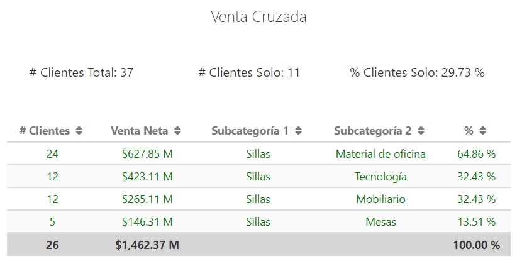Select the Mobiliario subcategory cell

pos(380,199)
